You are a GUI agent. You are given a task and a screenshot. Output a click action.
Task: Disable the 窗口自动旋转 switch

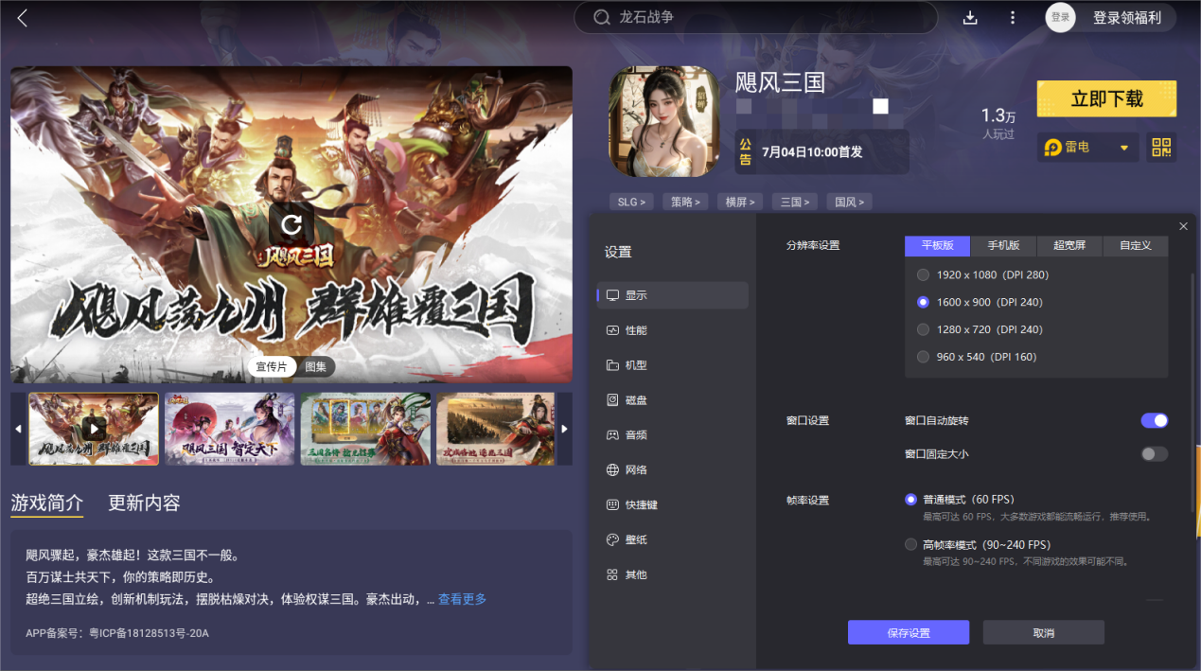[1155, 420]
